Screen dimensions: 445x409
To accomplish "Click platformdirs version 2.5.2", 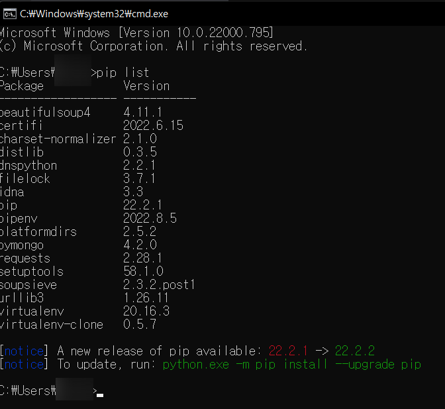I will 140,231.
